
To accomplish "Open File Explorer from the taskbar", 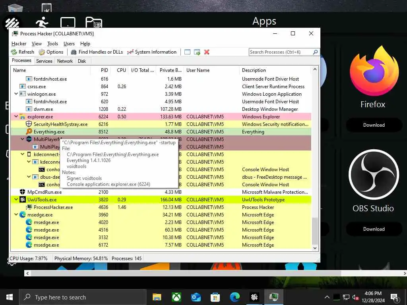I will (x=157, y=297).
